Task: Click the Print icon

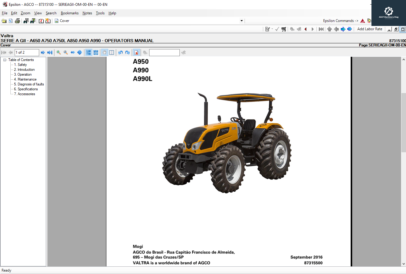Action: coord(17,21)
